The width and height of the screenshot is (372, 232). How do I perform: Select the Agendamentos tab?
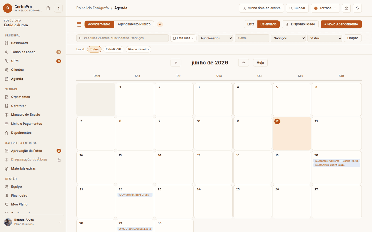(x=99, y=24)
